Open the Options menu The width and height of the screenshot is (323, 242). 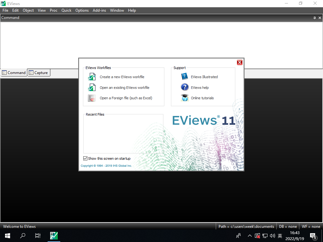point(82,10)
